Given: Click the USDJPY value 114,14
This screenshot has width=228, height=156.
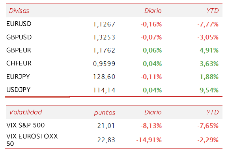Looking at the screenshot, I should coord(104,90).
